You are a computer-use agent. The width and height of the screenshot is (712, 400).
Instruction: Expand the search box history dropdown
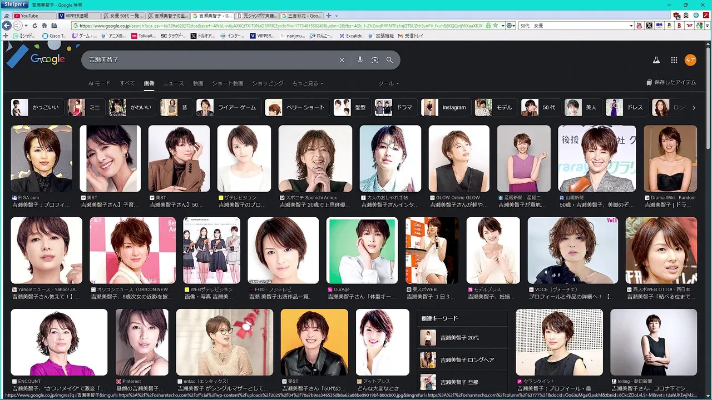[x=631, y=26]
